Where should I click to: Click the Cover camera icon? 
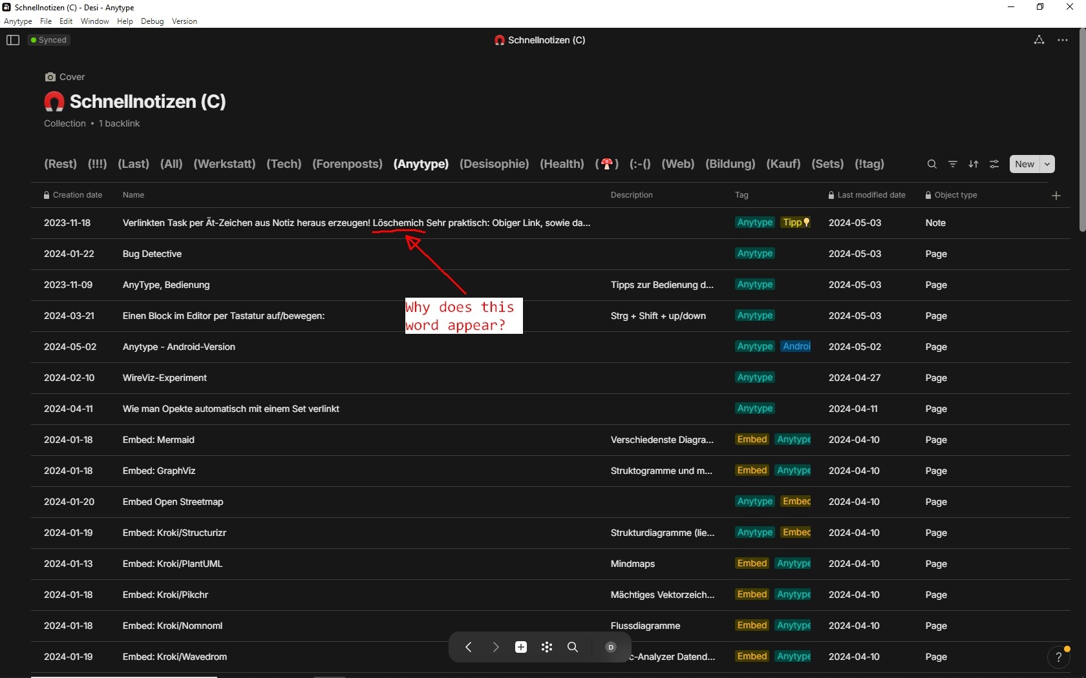click(x=50, y=77)
